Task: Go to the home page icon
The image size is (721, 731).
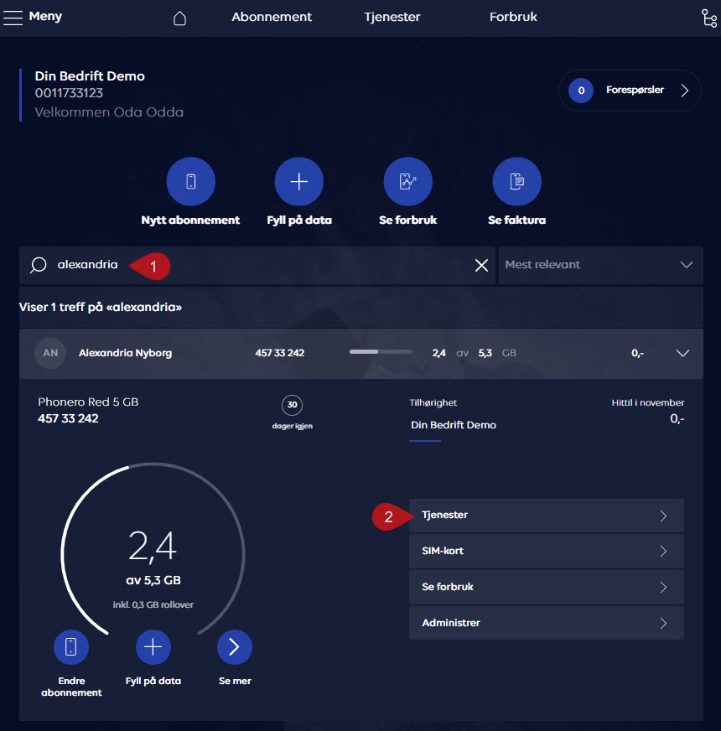Action: 179,18
